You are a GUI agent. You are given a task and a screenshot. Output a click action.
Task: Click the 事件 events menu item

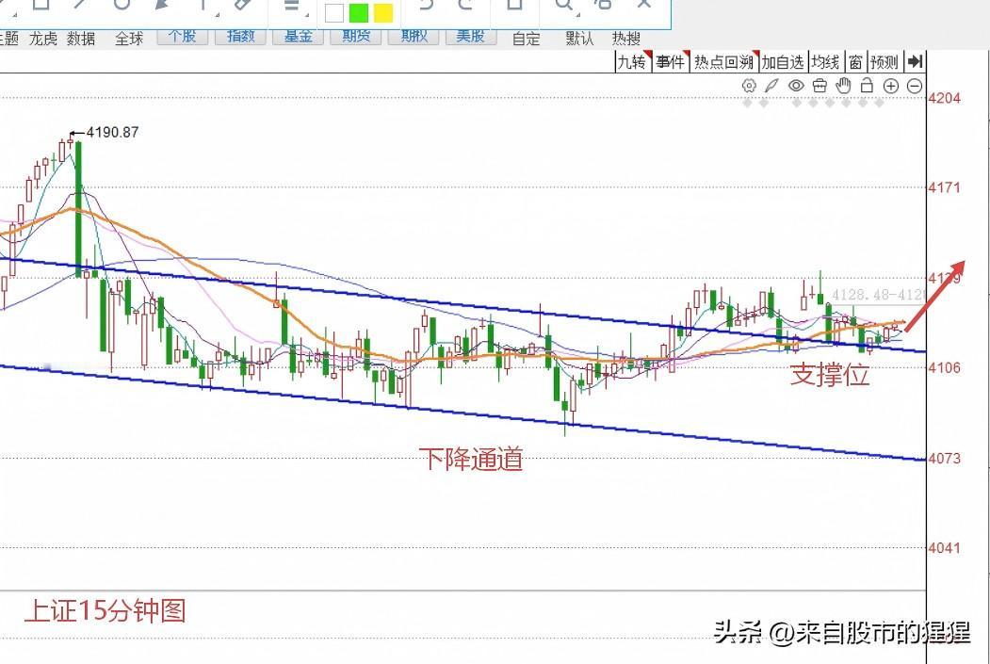click(670, 62)
